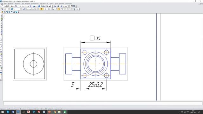Toggle the grid display button
The width and height of the screenshot is (203, 114).
49,9
